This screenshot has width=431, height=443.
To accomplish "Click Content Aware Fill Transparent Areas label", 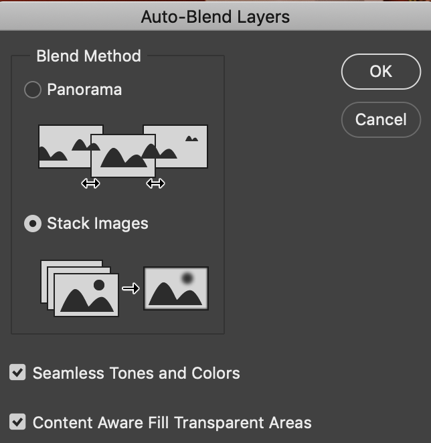I will point(172,423).
